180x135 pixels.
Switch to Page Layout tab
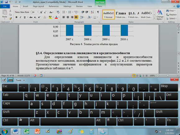38,6
